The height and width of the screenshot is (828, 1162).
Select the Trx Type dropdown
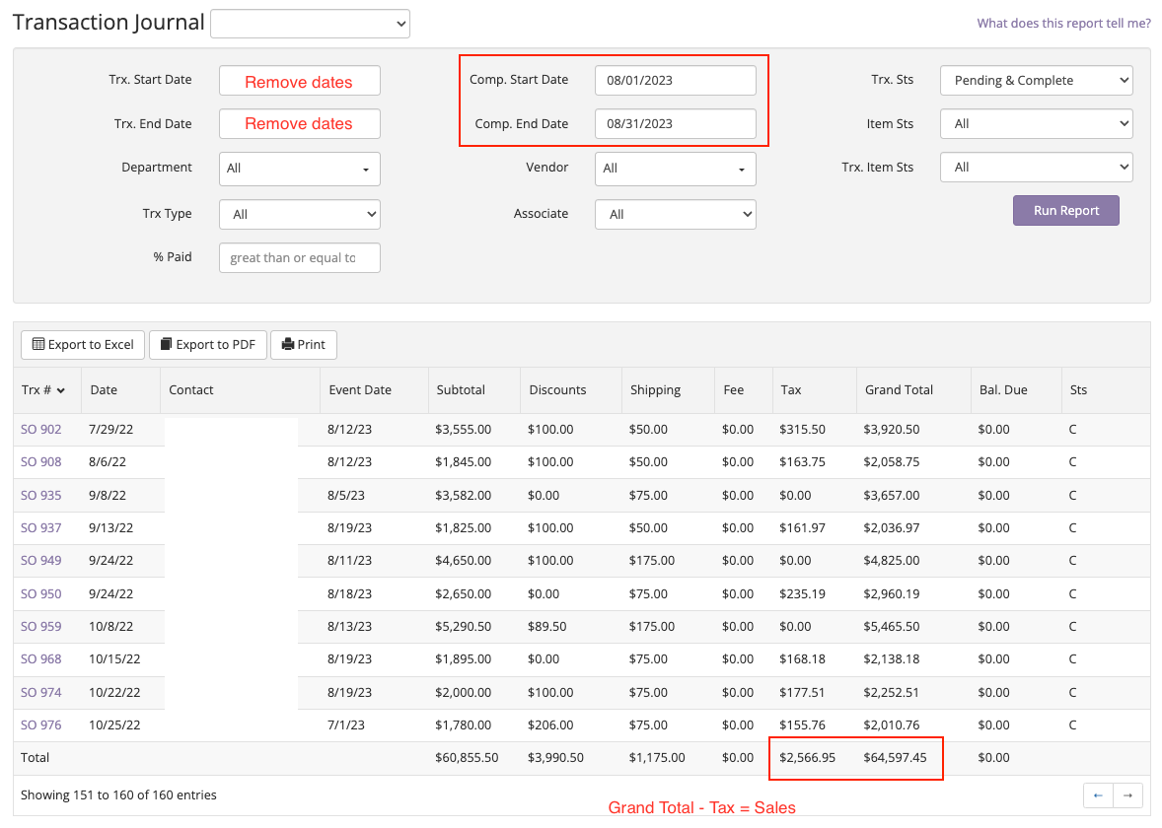coord(299,215)
